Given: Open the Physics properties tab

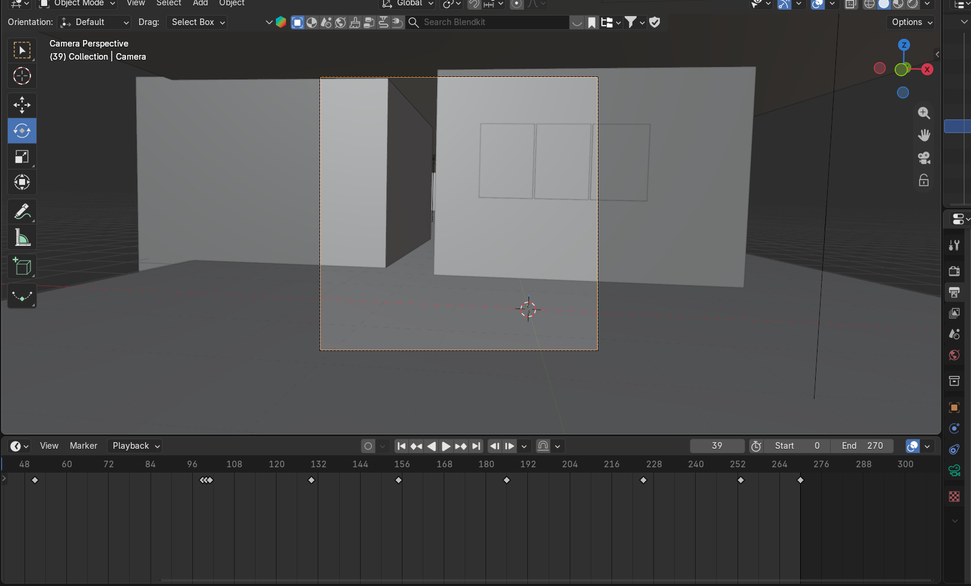Looking at the screenshot, I should [x=954, y=428].
